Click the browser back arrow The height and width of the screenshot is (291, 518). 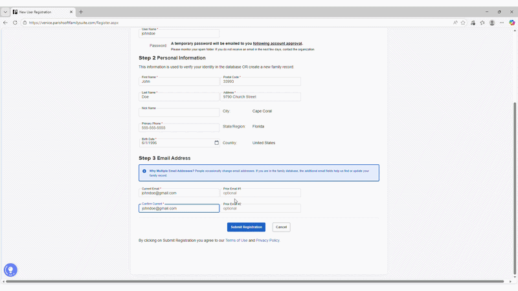click(6, 23)
